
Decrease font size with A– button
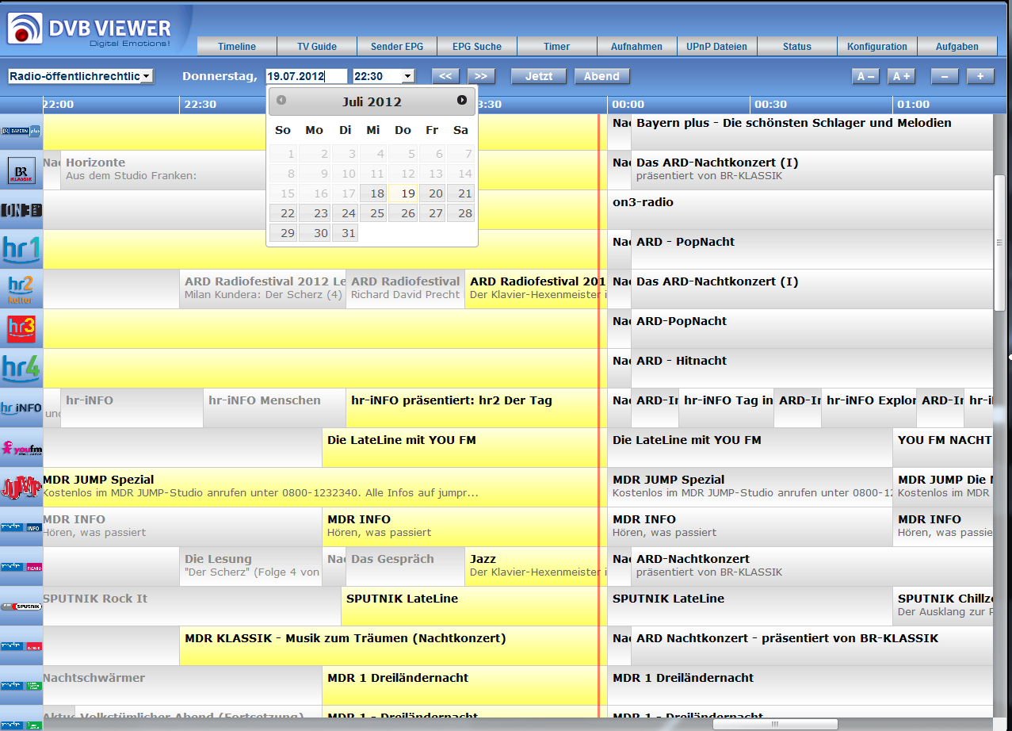[866, 76]
